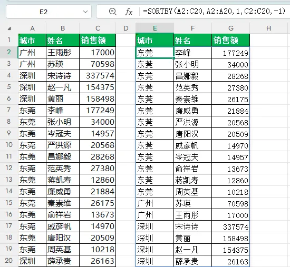
Task: Click the magnifier zoom icon in formula bar
Action: tap(112, 12)
